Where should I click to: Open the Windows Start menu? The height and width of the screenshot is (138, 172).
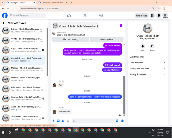pyautogui.click(x=3, y=132)
